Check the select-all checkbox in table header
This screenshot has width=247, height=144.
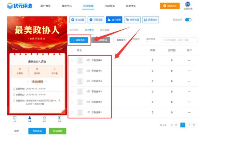pos(72,50)
